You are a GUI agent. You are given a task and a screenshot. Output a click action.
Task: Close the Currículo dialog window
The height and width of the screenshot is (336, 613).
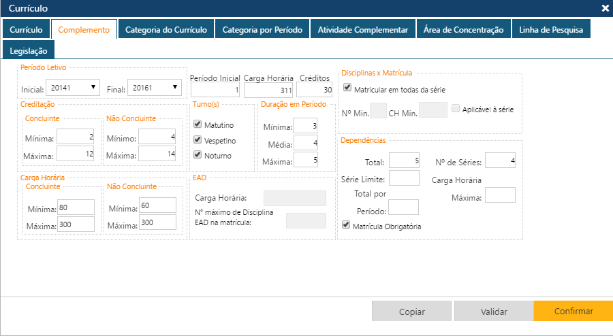[x=605, y=8]
